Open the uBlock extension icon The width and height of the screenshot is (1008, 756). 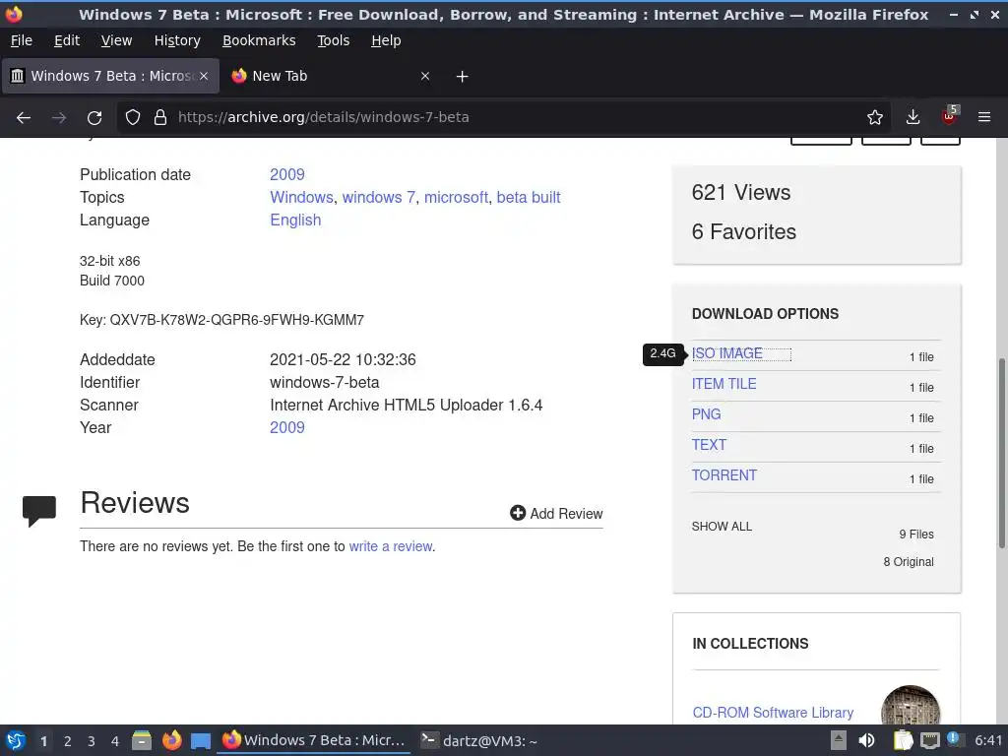coord(950,116)
